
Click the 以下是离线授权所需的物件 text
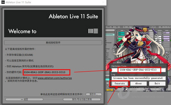click(20, 49)
